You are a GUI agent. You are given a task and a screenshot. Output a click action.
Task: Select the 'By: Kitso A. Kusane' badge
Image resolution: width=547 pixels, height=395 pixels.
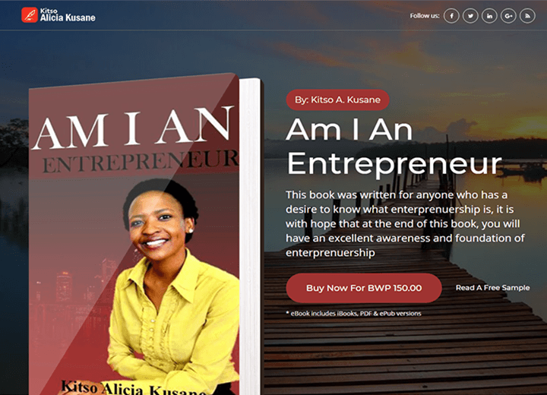pyautogui.click(x=337, y=100)
